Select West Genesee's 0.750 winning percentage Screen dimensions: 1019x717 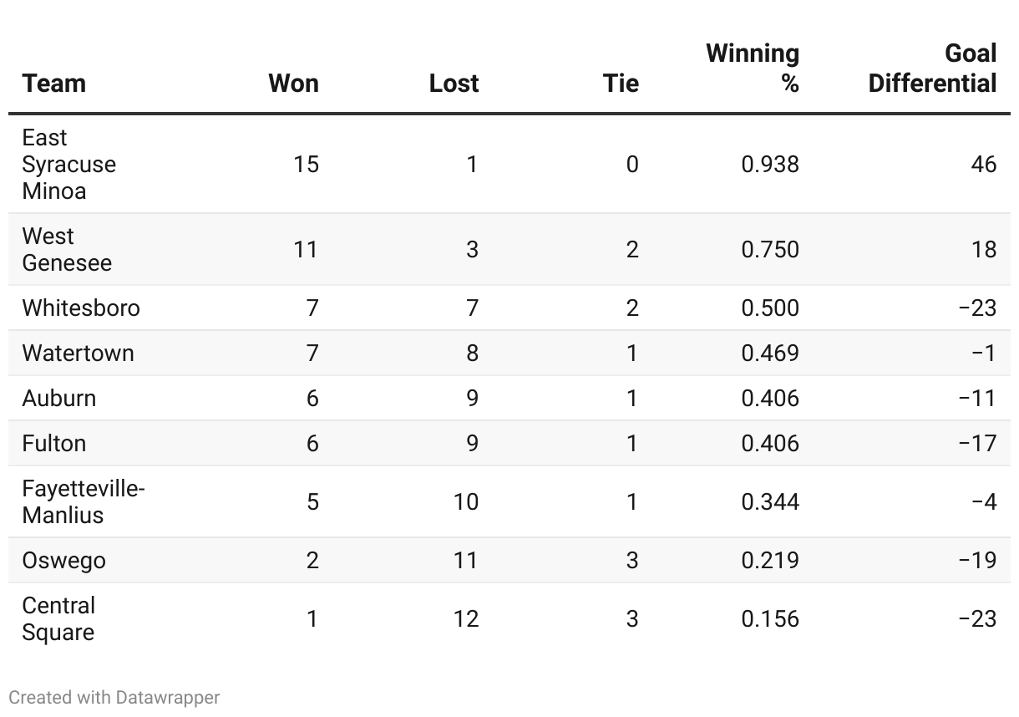770,249
